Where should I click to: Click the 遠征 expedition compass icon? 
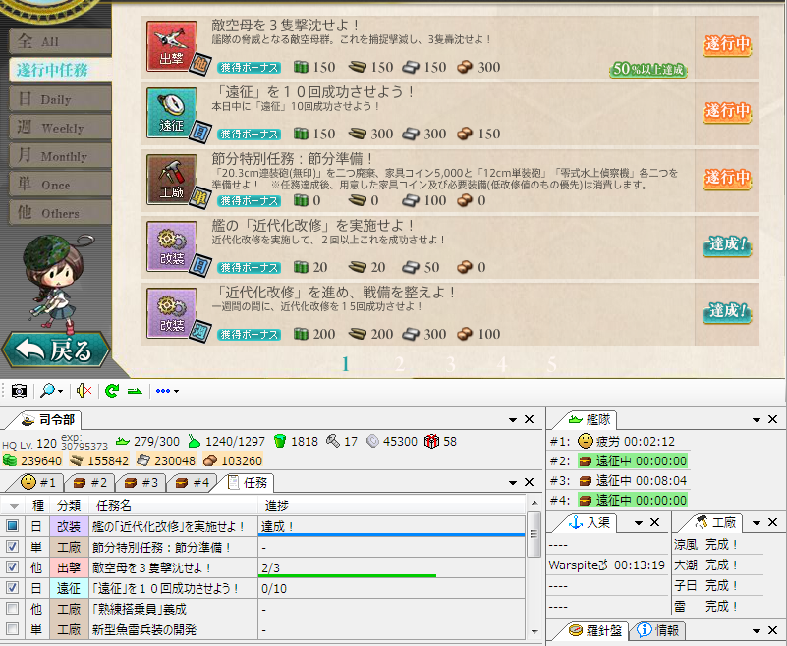(172, 113)
